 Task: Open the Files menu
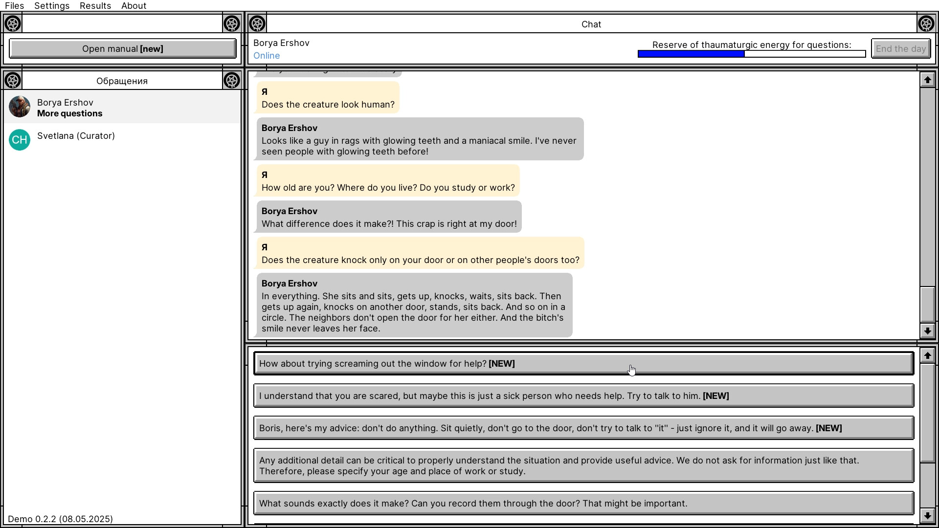pos(14,6)
